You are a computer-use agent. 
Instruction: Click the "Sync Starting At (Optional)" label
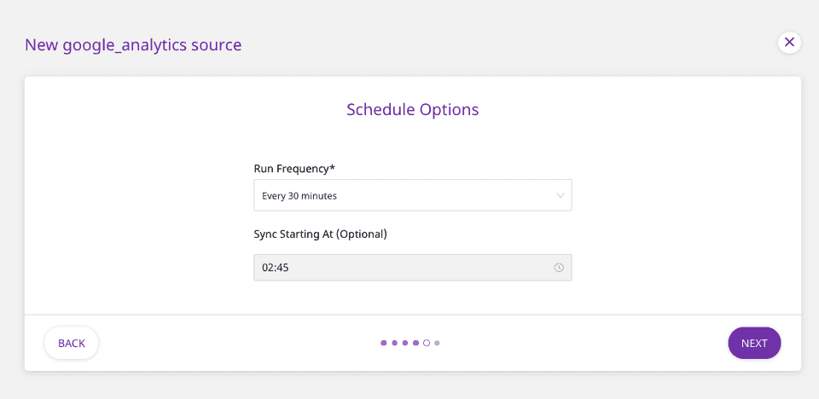[x=320, y=234]
